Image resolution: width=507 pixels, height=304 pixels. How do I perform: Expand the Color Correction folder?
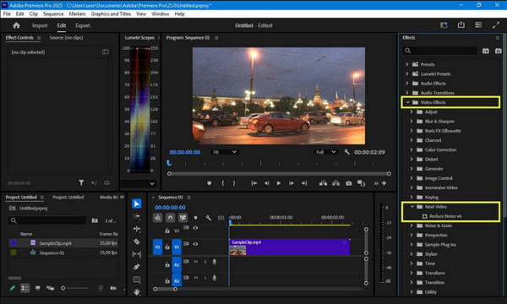(412, 149)
